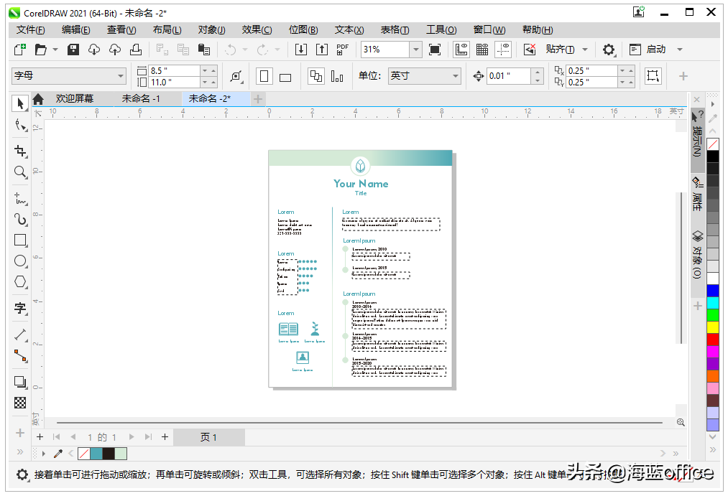This screenshot has width=728, height=496.
Task: Activate the Polygon tool
Action: (x=20, y=281)
